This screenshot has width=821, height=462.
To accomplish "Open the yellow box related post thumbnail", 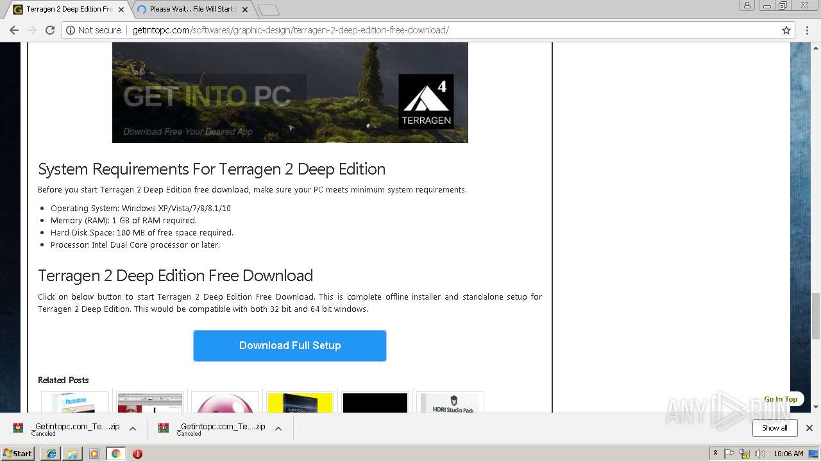I will (300, 402).
